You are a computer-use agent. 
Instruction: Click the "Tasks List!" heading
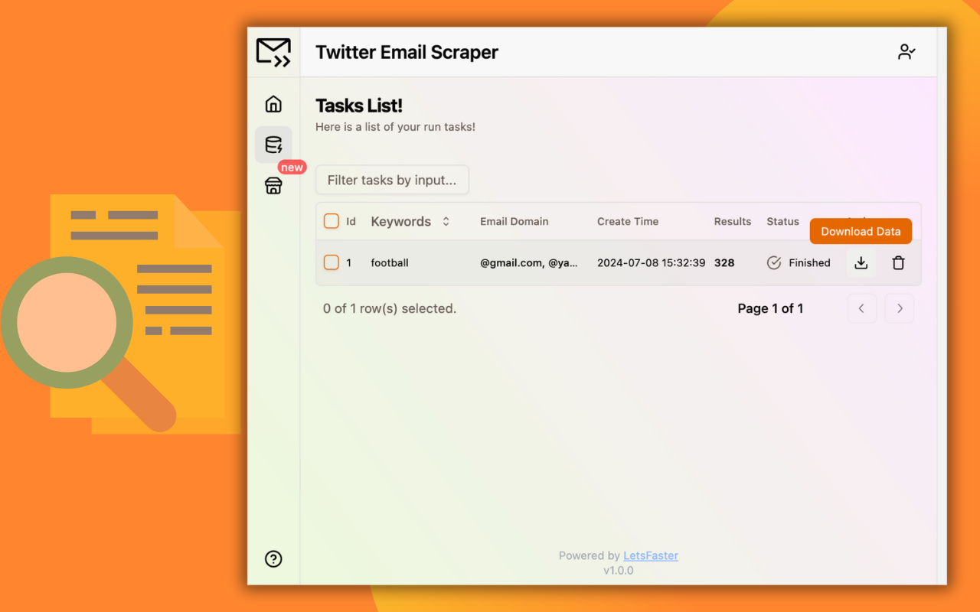pos(359,106)
